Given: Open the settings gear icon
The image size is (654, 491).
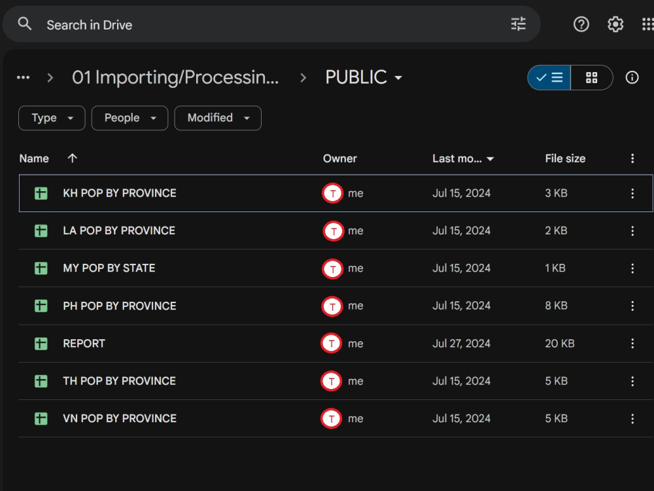Looking at the screenshot, I should tap(615, 24).
